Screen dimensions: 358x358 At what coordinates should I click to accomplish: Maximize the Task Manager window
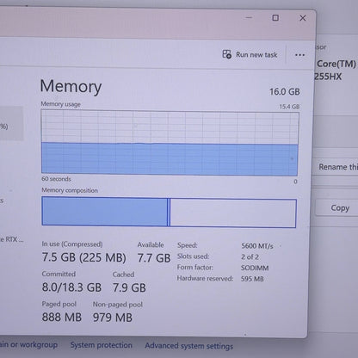275,18
